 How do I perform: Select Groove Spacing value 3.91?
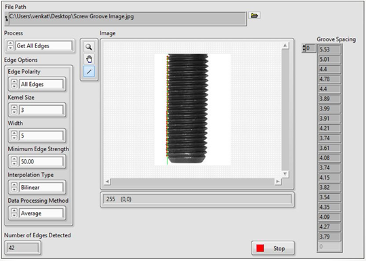[329, 119]
